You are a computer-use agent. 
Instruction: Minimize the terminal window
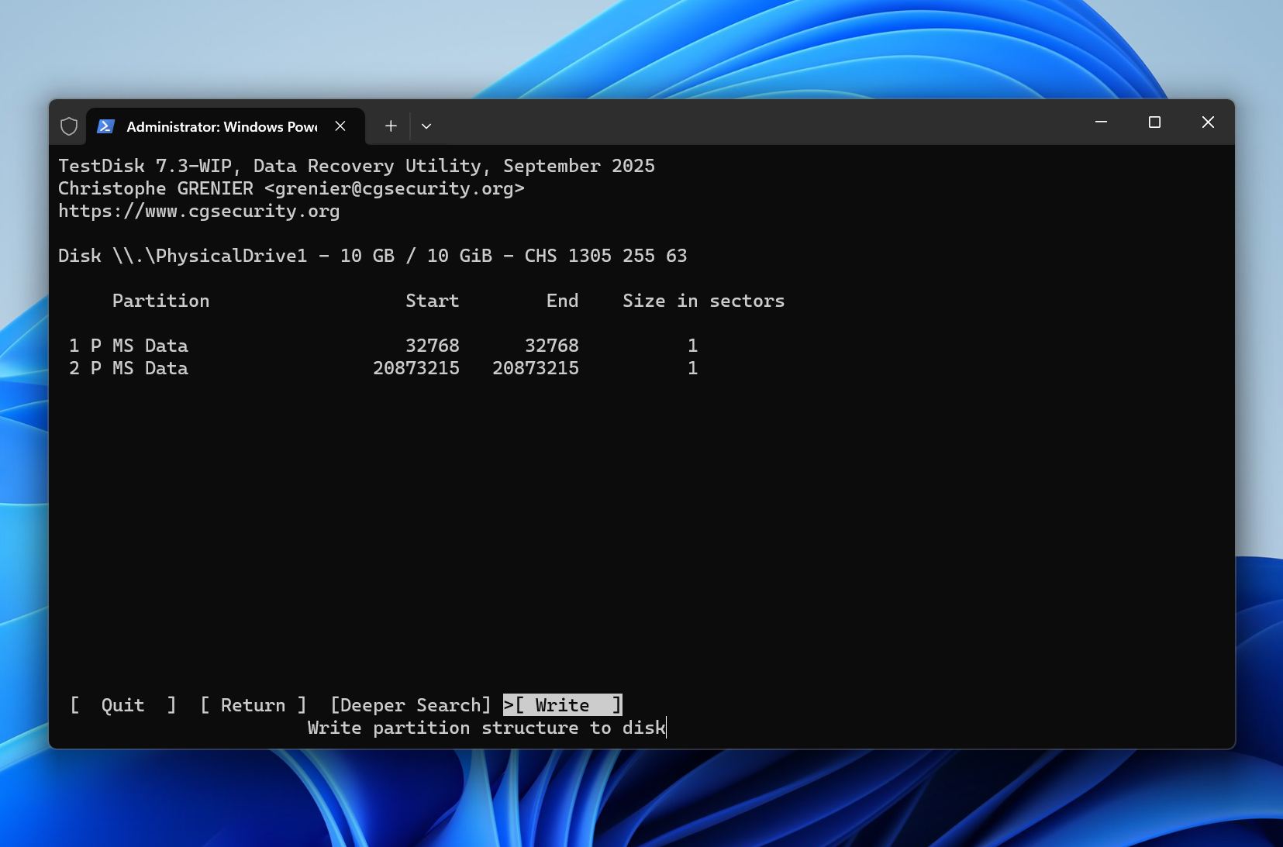coord(1101,122)
